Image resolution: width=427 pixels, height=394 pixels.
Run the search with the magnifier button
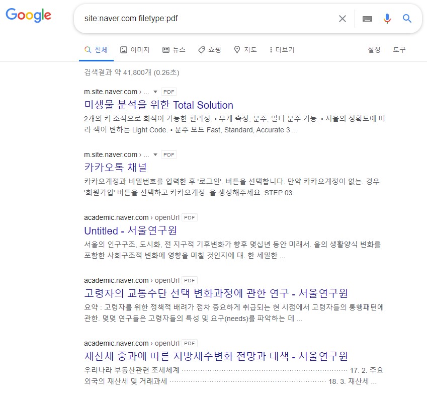[x=407, y=19]
